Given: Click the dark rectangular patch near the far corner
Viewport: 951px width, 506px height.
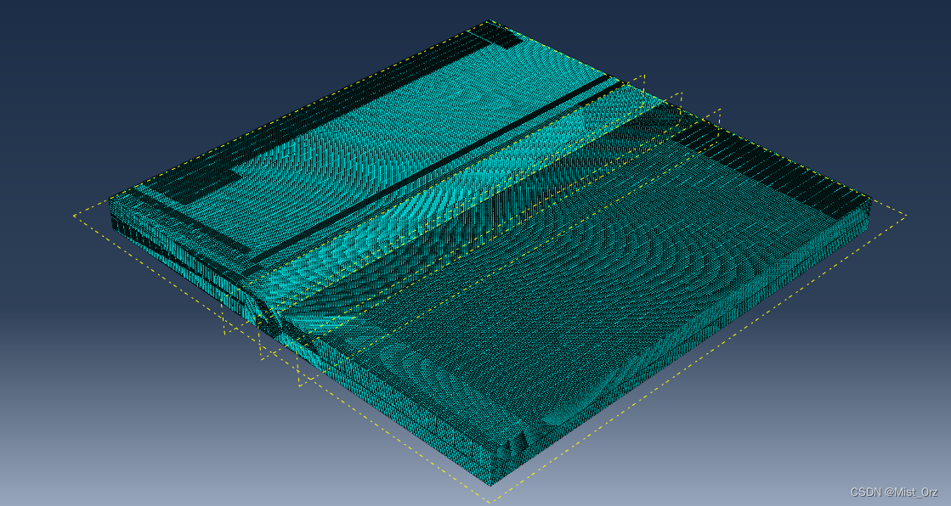Looking at the screenshot, I should coord(495,35).
